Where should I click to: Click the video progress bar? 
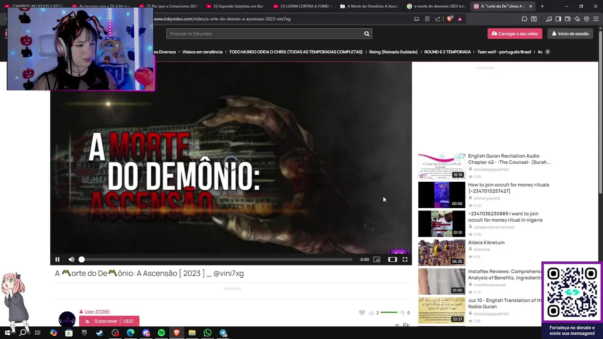pos(217,259)
